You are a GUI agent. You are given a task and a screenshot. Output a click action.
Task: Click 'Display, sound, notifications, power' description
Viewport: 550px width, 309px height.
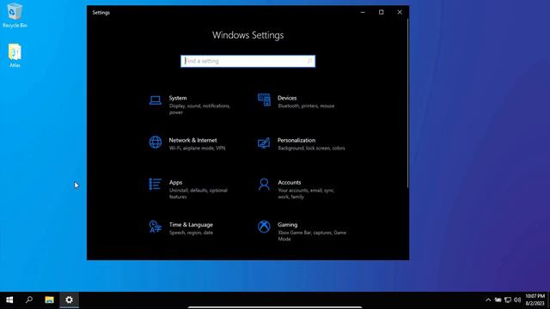[199, 109]
